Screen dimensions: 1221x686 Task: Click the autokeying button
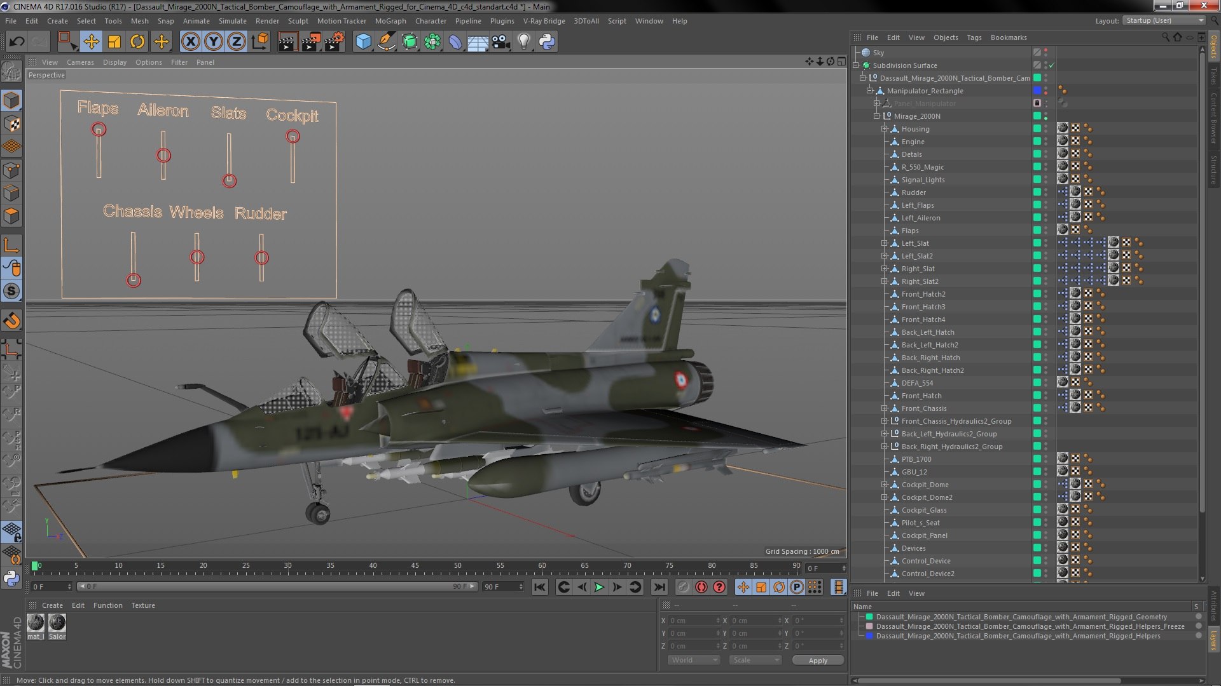pyautogui.click(x=701, y=587)
